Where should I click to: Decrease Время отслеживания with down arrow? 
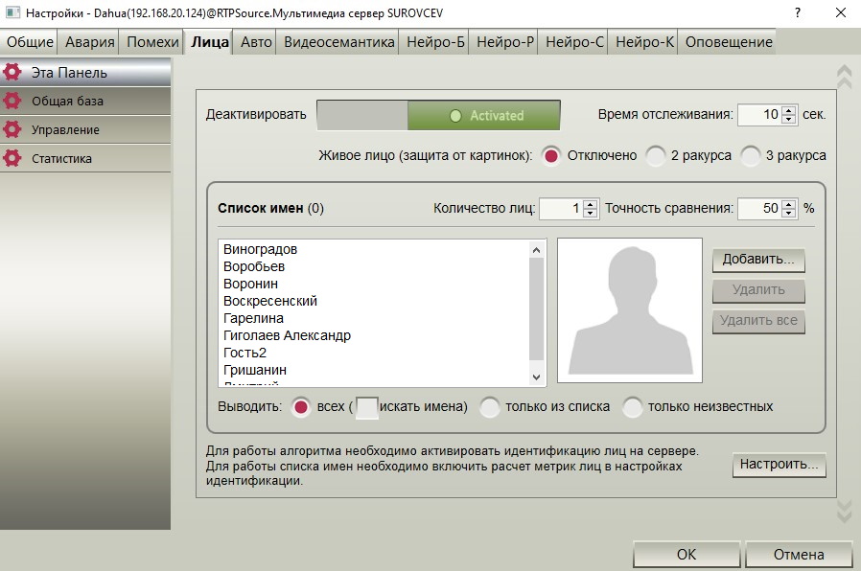[x=788, y=119]
